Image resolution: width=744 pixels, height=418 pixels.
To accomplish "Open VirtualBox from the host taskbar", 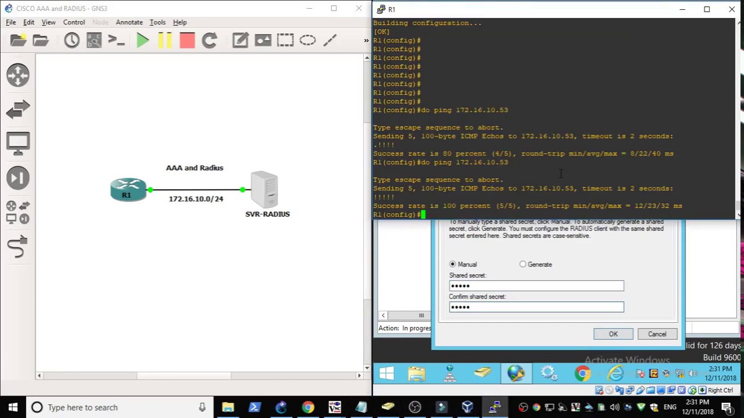I will [467, 407].
